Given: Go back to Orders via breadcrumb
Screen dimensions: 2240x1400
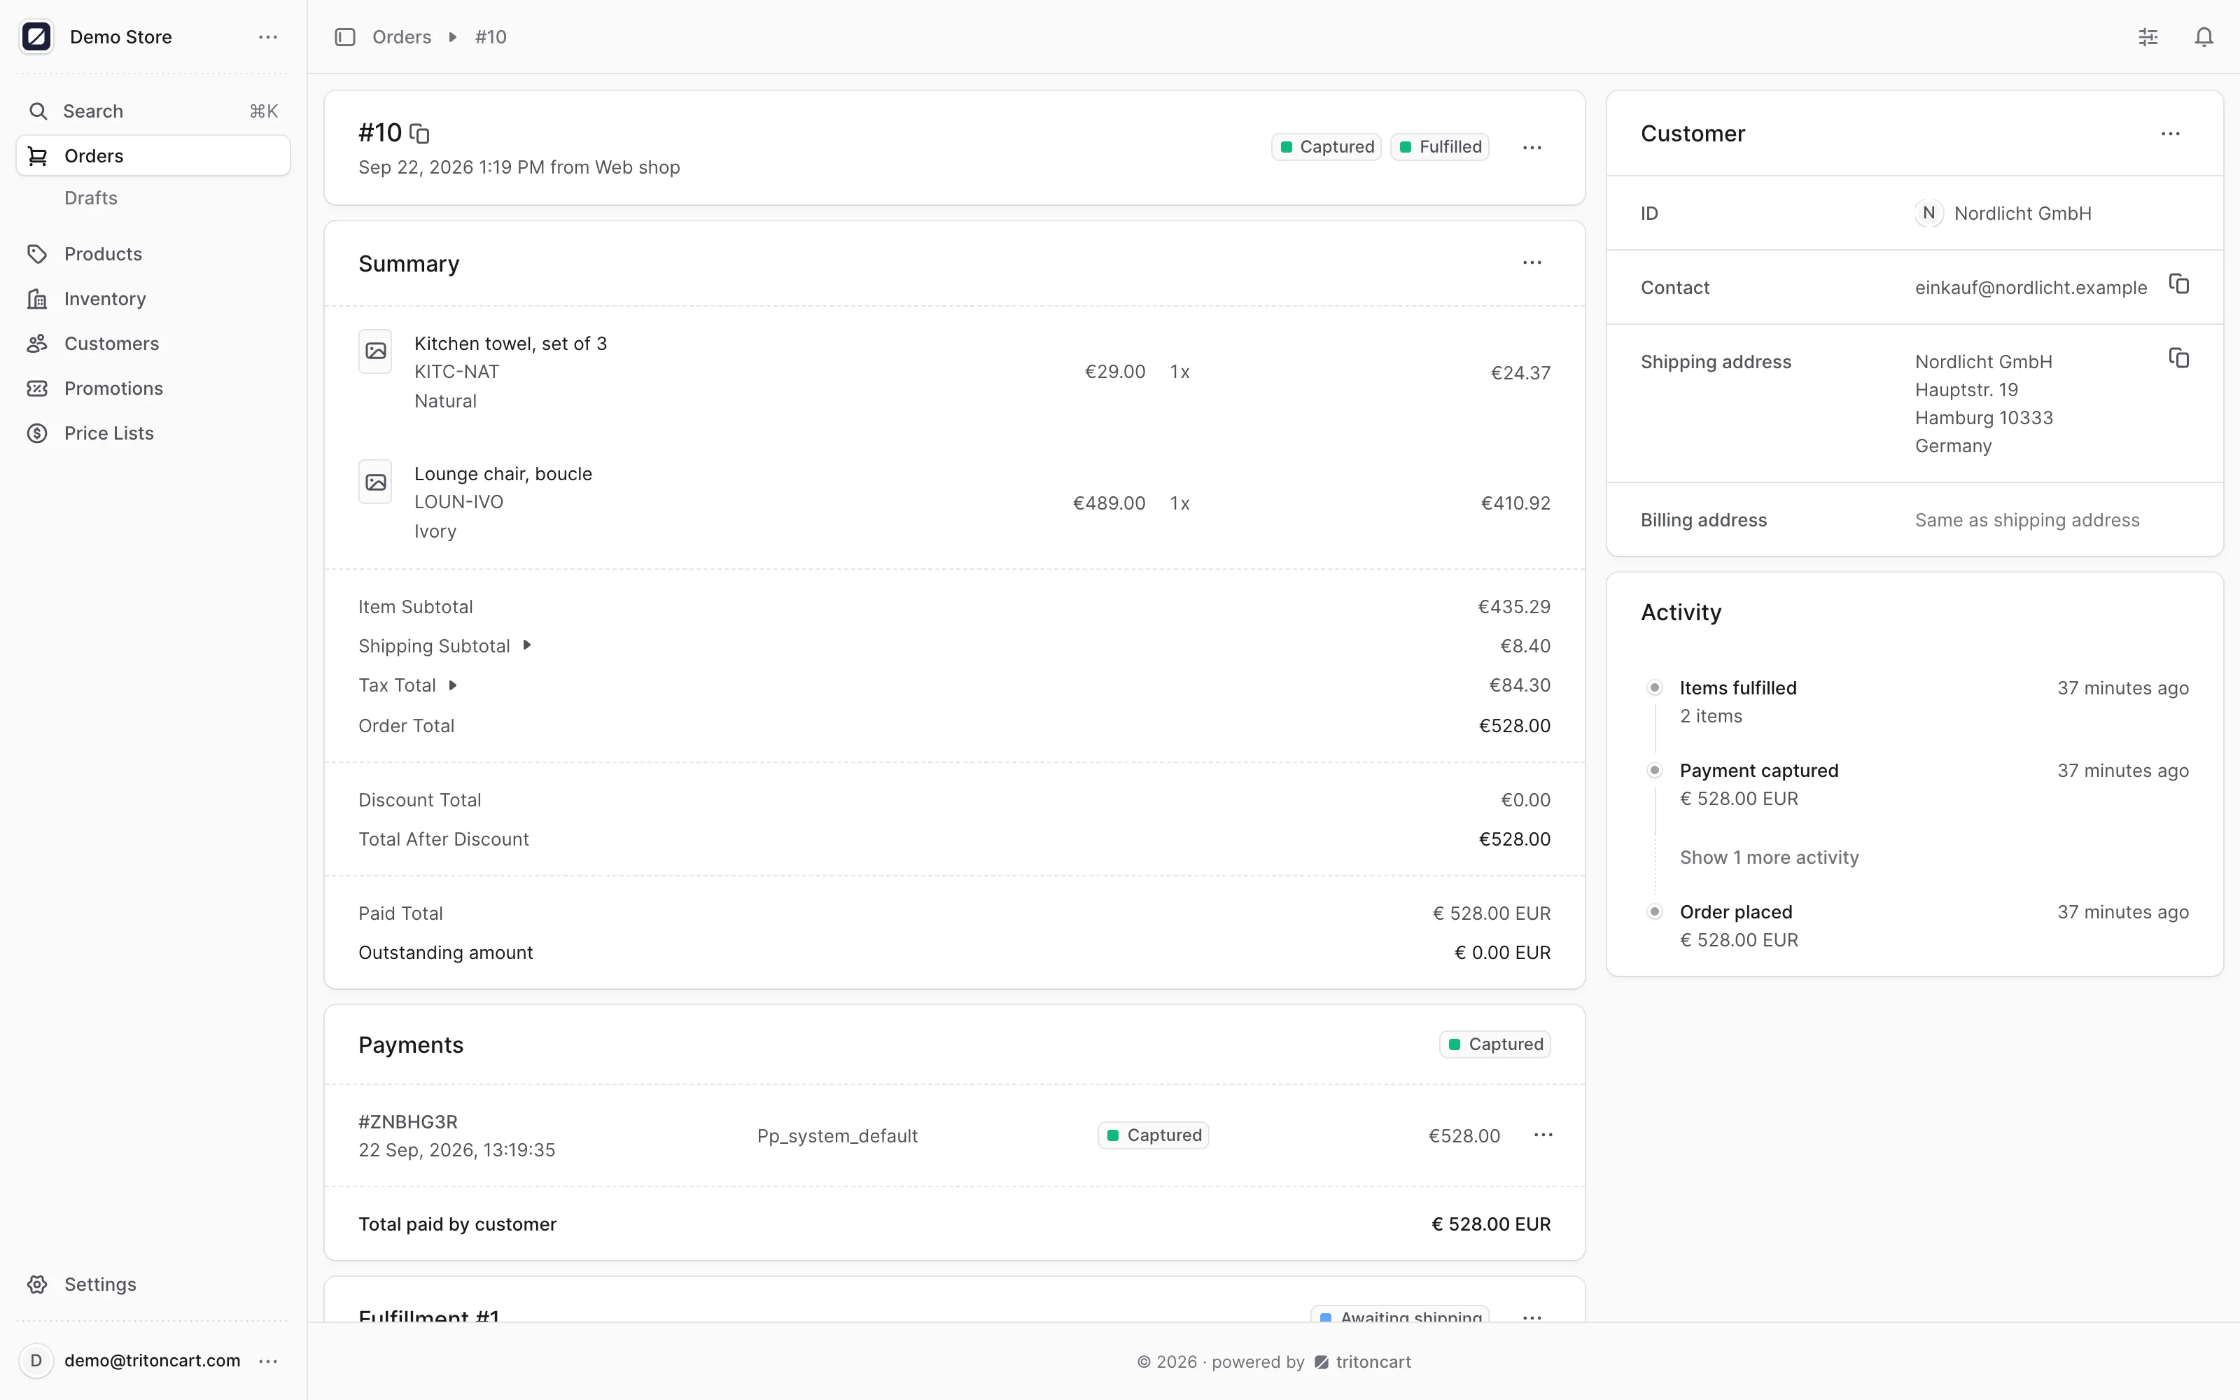Looking at the screenshot, I should [402, 37].
